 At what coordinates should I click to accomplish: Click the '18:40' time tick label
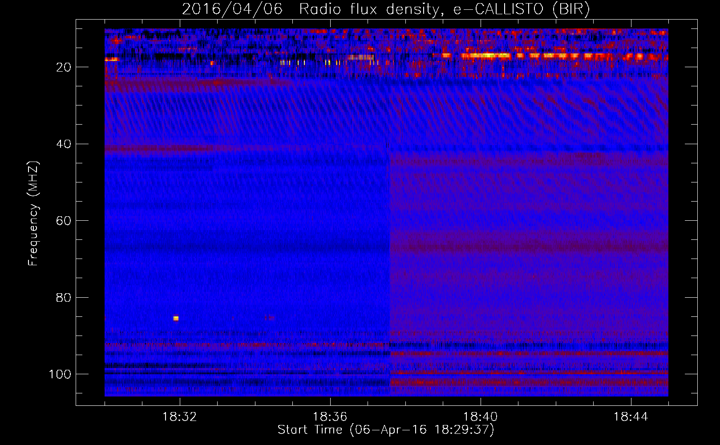point(481,417)
